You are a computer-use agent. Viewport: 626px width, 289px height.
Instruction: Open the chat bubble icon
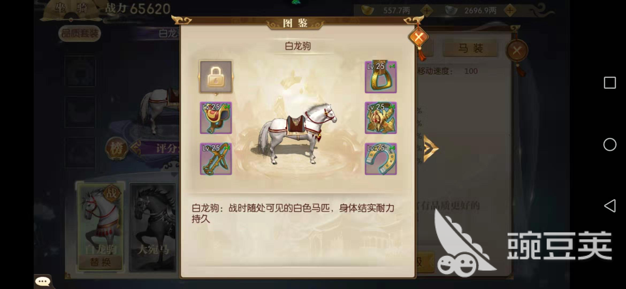pyautogui.click(x=43, y=281)
